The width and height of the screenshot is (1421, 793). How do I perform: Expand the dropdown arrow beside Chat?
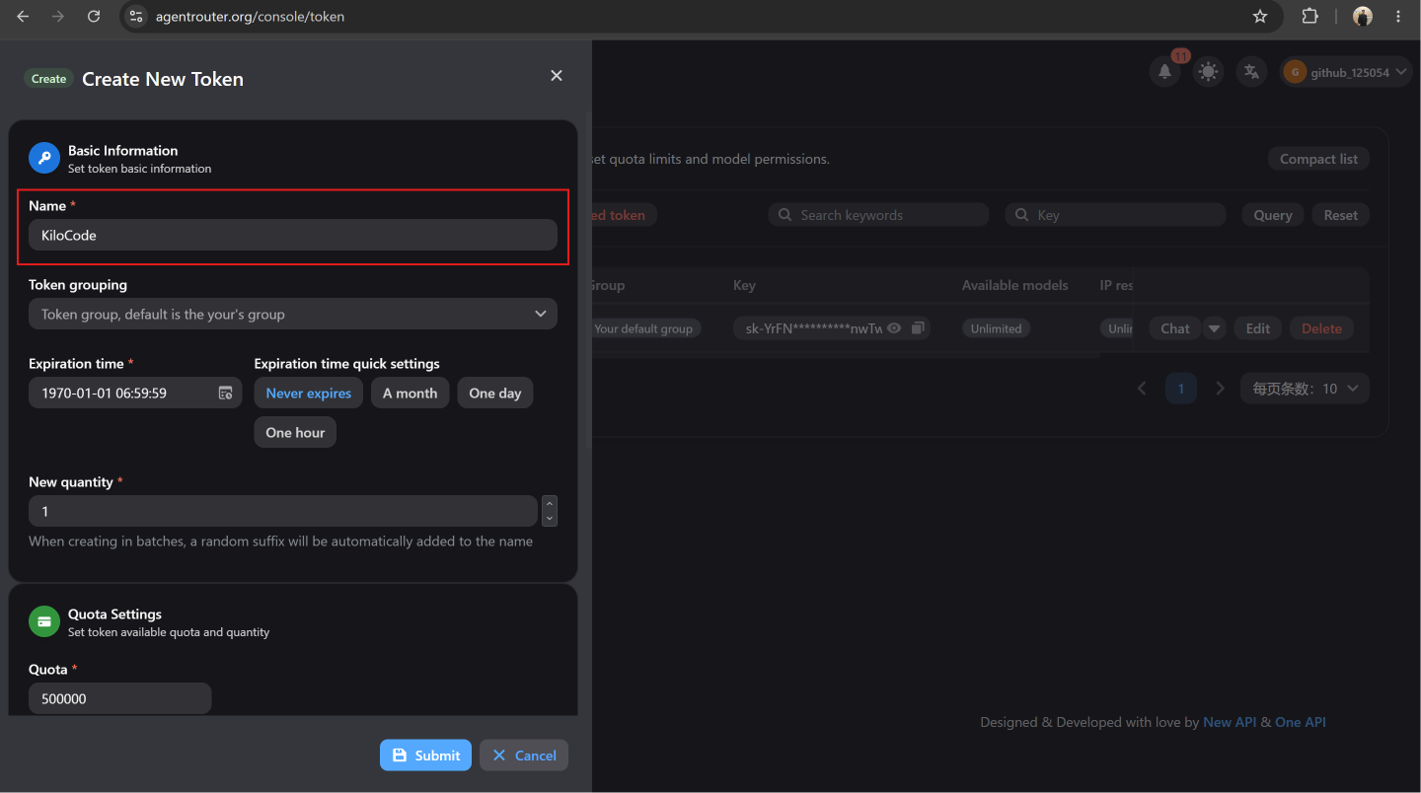tap(1214, 328)
